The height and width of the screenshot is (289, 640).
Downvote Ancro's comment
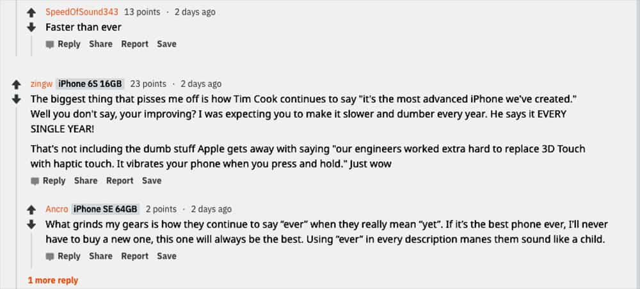(31, 224)
